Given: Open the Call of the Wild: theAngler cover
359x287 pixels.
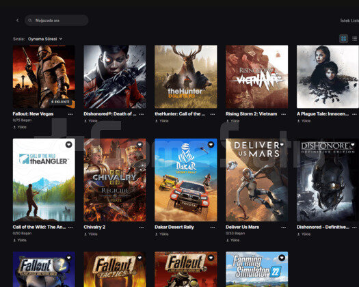Looking at the screenshot, I should coord(44,180).
